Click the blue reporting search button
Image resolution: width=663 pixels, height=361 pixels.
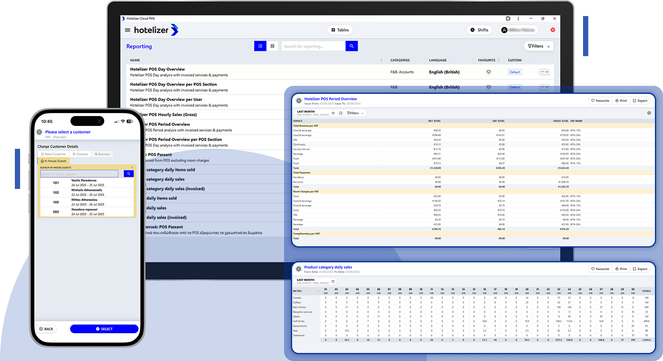point(352,46)
